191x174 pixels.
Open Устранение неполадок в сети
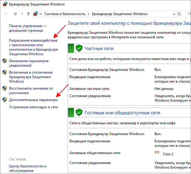click(33, 107)
